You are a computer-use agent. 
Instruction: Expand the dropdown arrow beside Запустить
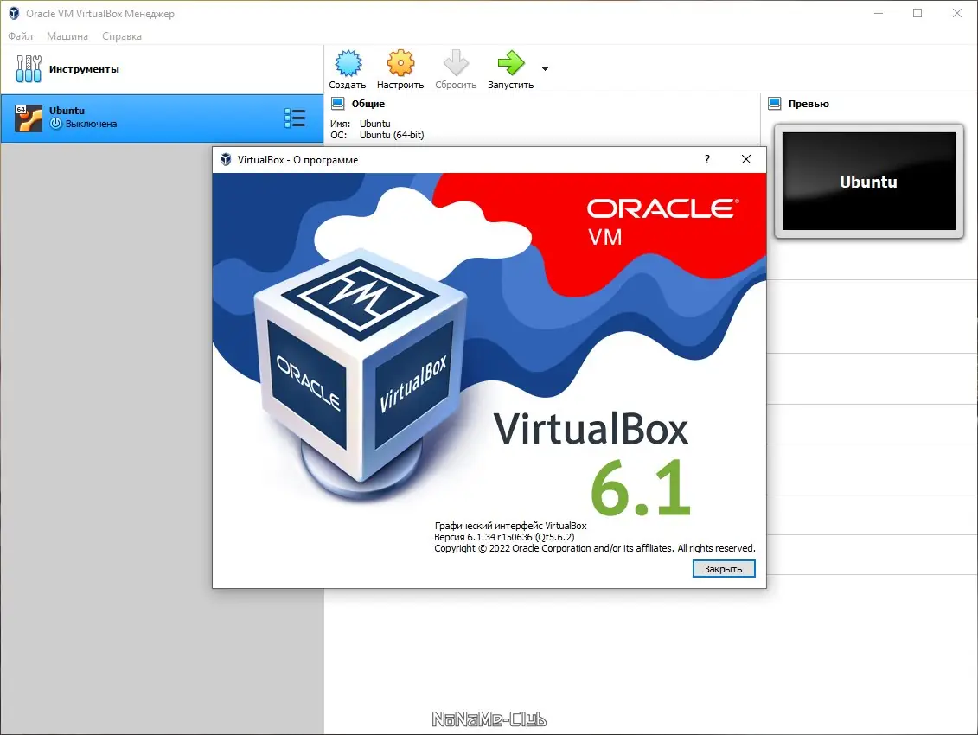coord(545,69)
